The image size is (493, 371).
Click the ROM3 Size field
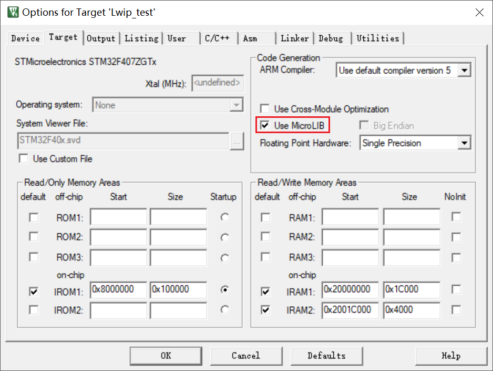pyautogui.click(x=179, y=258)
